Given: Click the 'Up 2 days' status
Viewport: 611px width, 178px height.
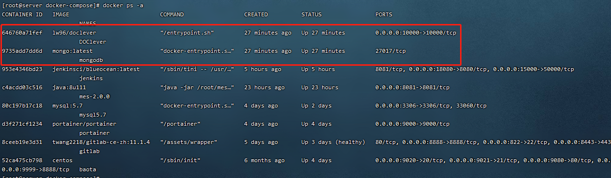Looking at the screenshot, I should 316,106.
